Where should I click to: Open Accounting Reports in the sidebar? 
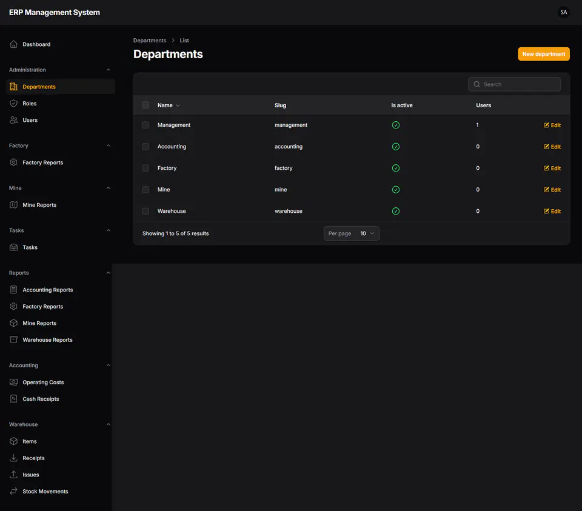pyautogui.click(x=47, y=290)
